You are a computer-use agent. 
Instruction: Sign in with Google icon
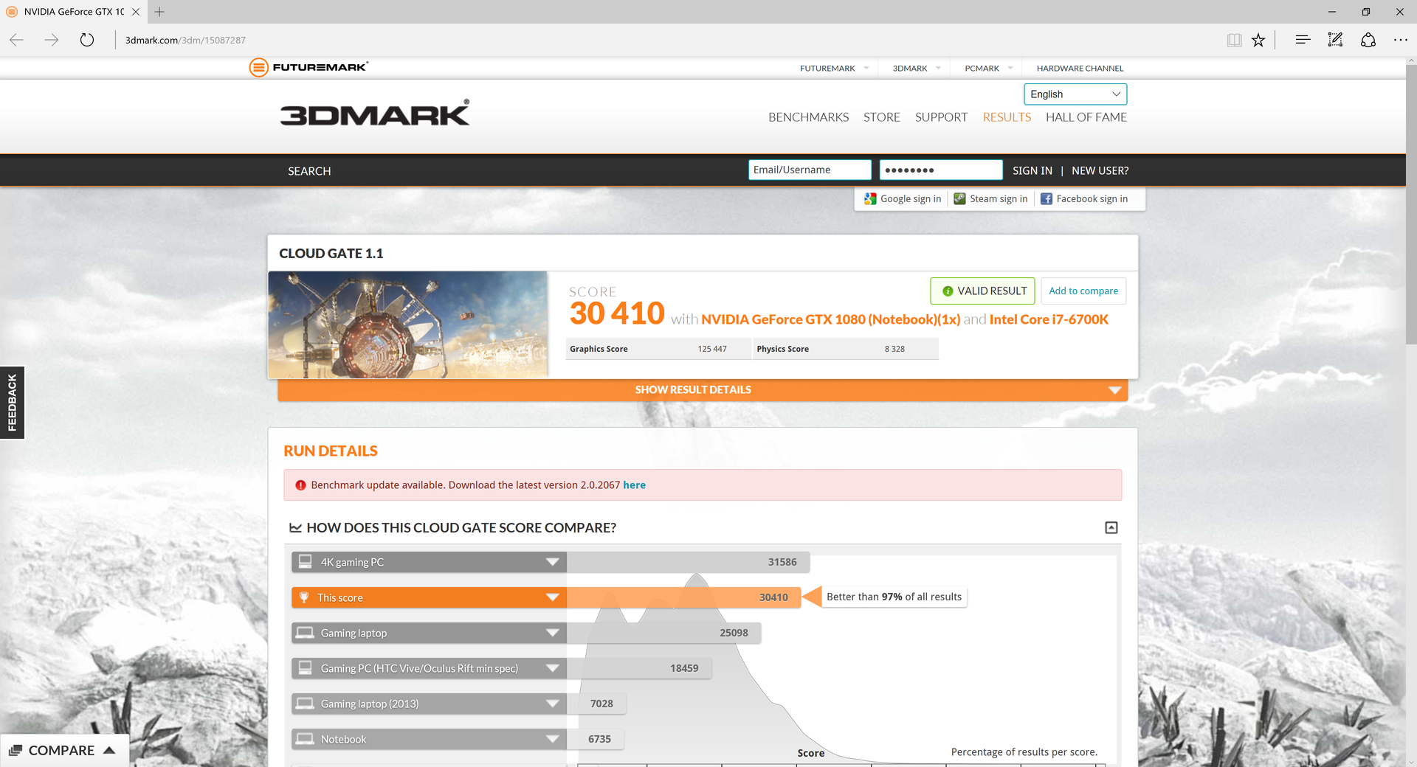pyautogui.click(x=870, y=198)
